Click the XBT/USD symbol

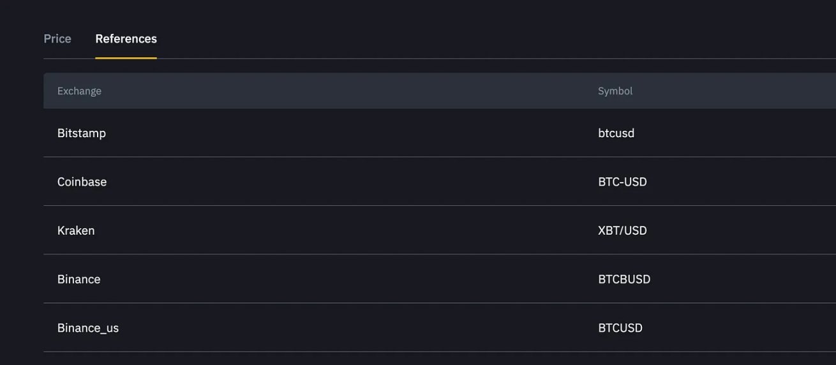[x=622, y=230]
